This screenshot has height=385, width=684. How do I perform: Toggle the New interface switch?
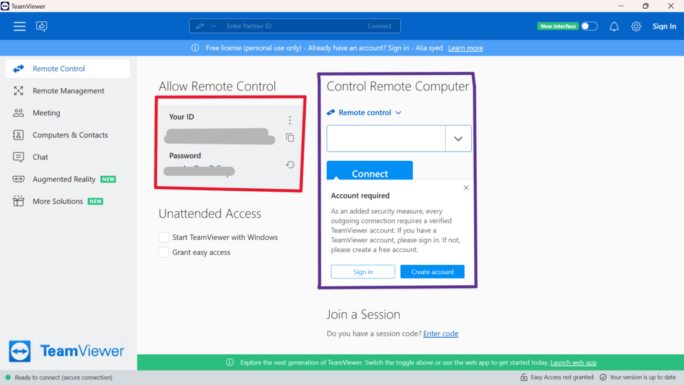tap(589, 26)
